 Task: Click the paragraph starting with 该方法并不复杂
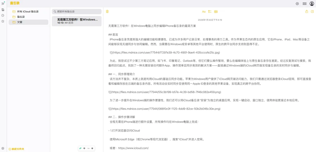point(209,81)
